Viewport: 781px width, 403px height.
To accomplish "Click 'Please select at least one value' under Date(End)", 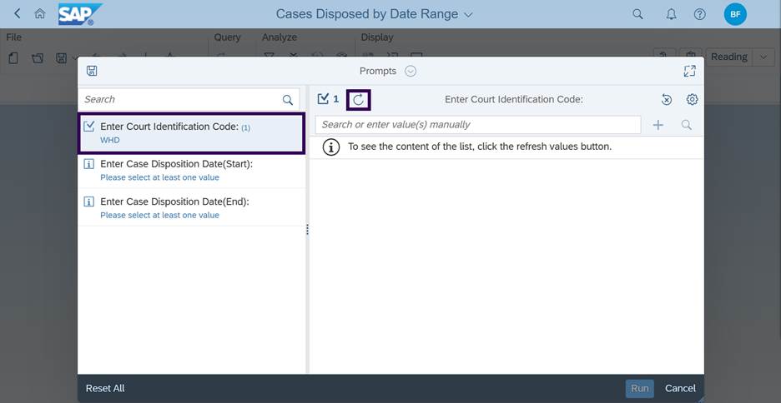I will point(159,215).
